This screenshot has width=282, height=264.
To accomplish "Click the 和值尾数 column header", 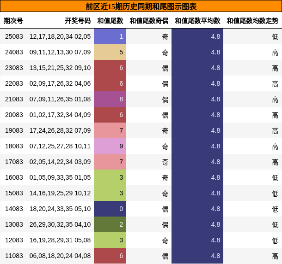I will 110,21.
